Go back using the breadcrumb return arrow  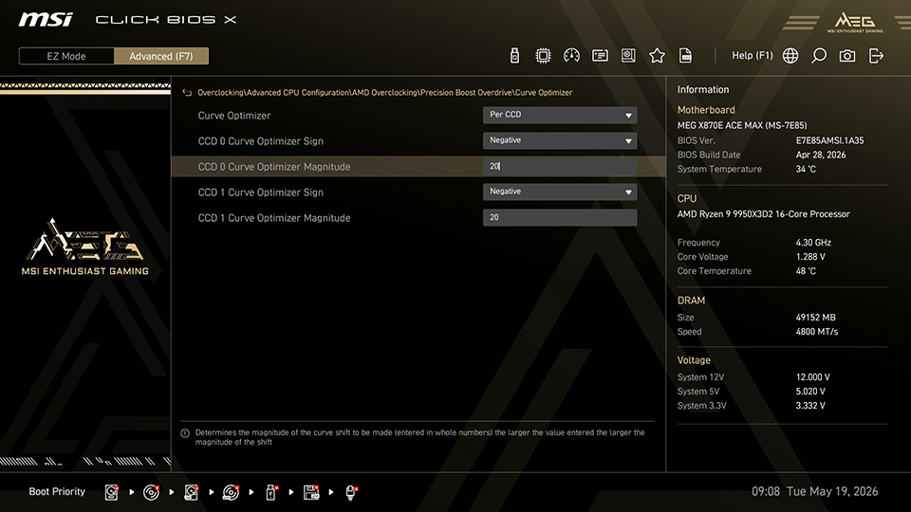point(187,92)
